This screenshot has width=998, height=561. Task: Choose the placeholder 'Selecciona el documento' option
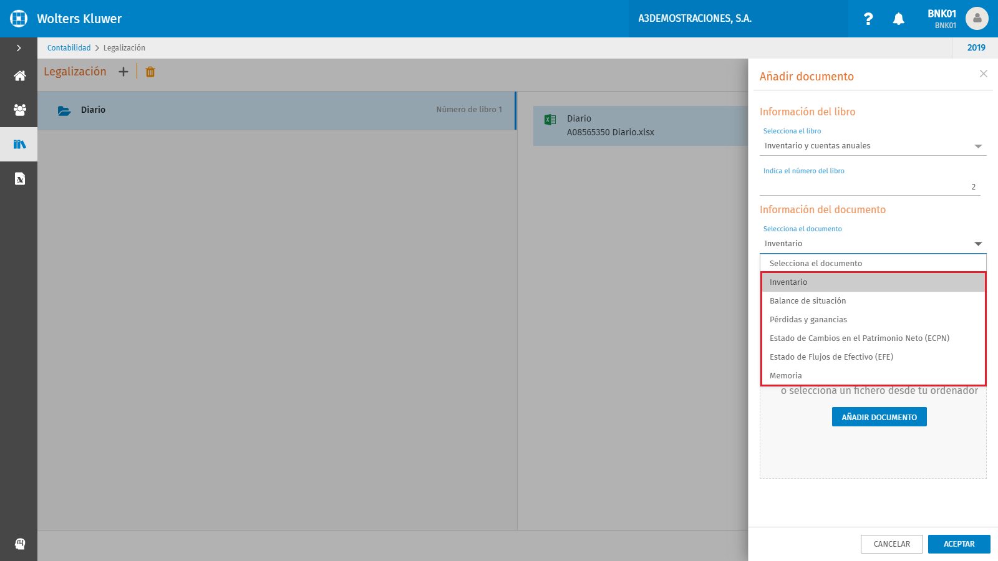coord(873,264)
